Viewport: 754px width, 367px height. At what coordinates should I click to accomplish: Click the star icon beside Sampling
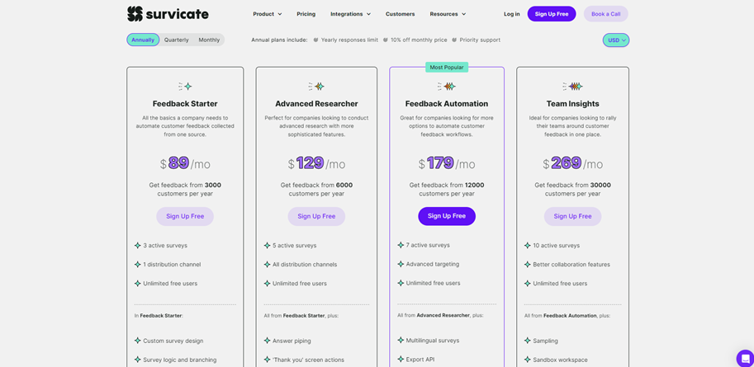(528, 341)
